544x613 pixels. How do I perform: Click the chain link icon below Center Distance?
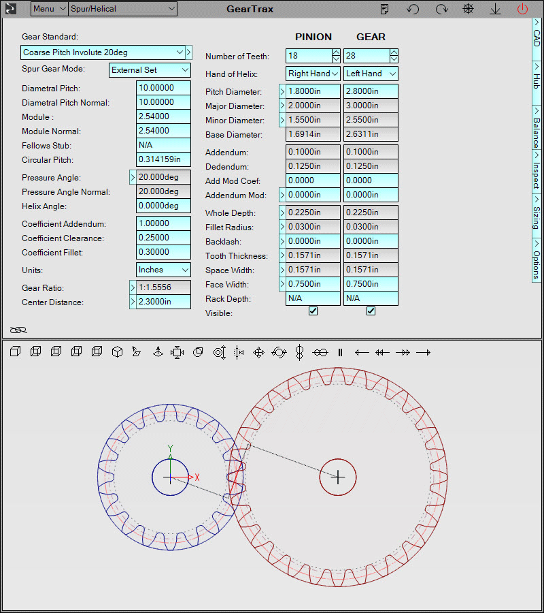[x=18, y=330]
